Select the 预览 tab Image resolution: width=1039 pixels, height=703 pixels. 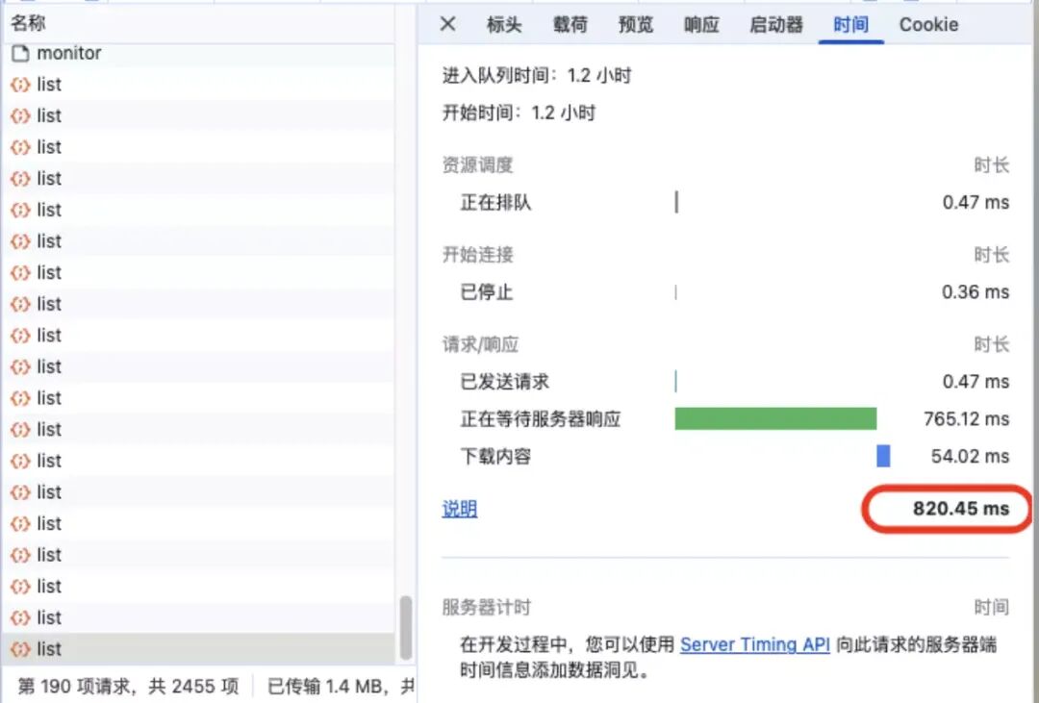tap(636, 24)
